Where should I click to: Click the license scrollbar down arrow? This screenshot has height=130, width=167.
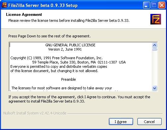[154, 88]
